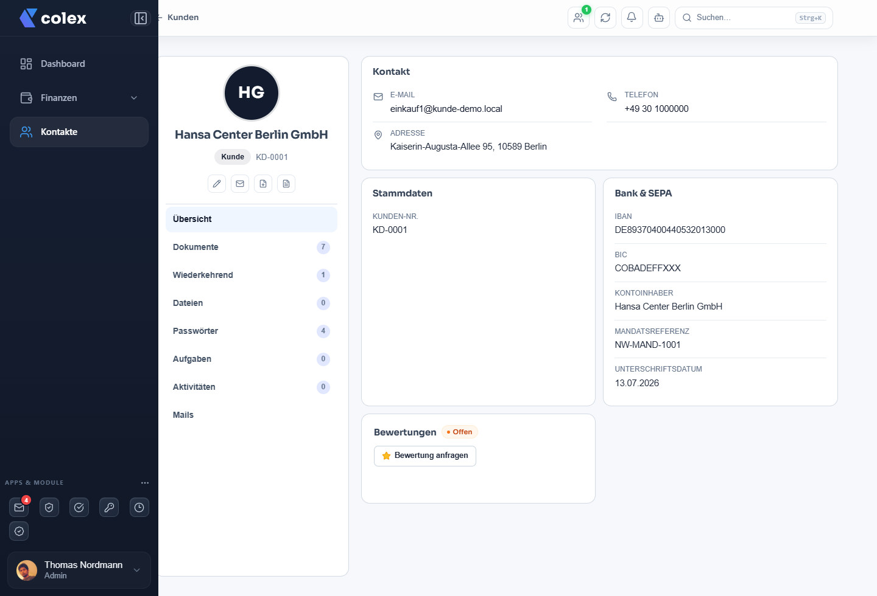Open the badge check module
Image resolution: width=877 pixels, height=596 pixels.
point(19,531)
